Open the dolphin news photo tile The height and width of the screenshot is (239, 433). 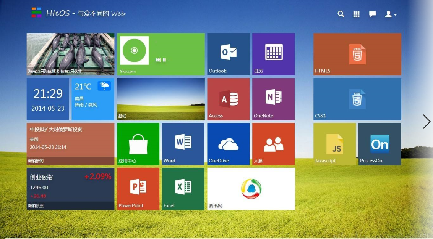(70, 54)
